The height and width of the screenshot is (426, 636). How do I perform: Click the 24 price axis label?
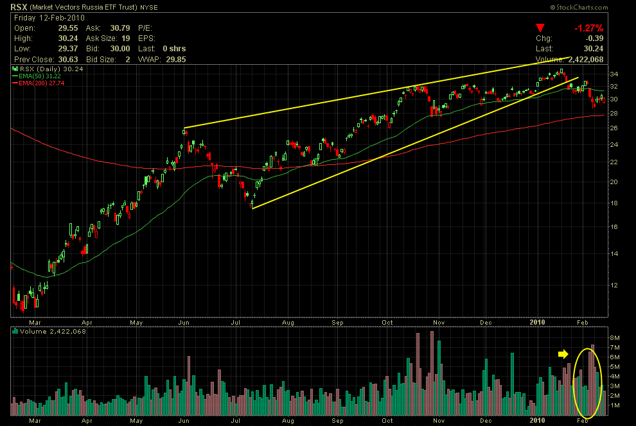click(x=614, y=144)
